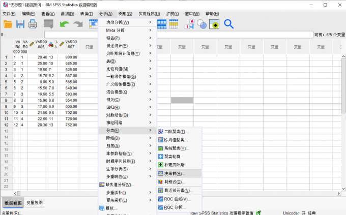
Task: Click the Go to case toolbar icon
Action: [93, 24]
